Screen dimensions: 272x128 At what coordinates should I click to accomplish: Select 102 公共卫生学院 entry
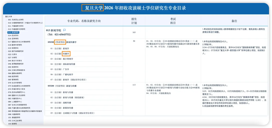[x=15, y=120]
